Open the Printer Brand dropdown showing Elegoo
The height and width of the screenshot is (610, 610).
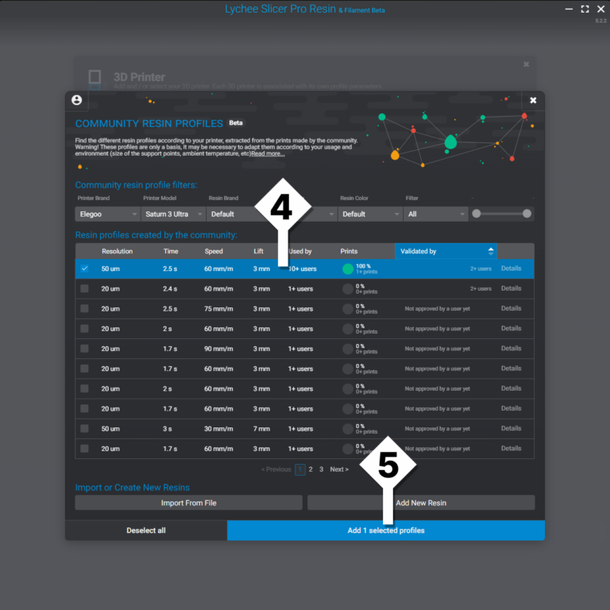click(x=107, y=214)
